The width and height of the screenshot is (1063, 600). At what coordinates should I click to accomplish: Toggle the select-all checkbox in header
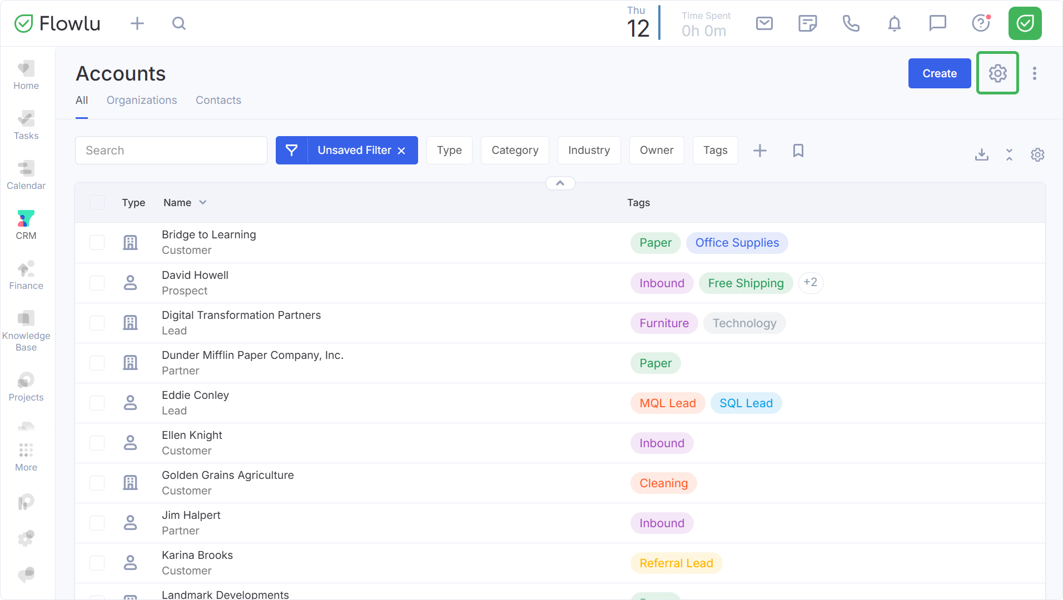pyautogui.click(x=97, y=203)
